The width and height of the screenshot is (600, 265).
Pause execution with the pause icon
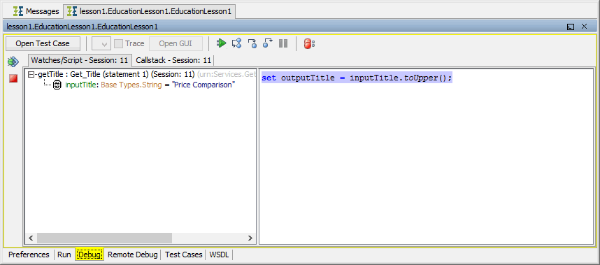[283, 43]
